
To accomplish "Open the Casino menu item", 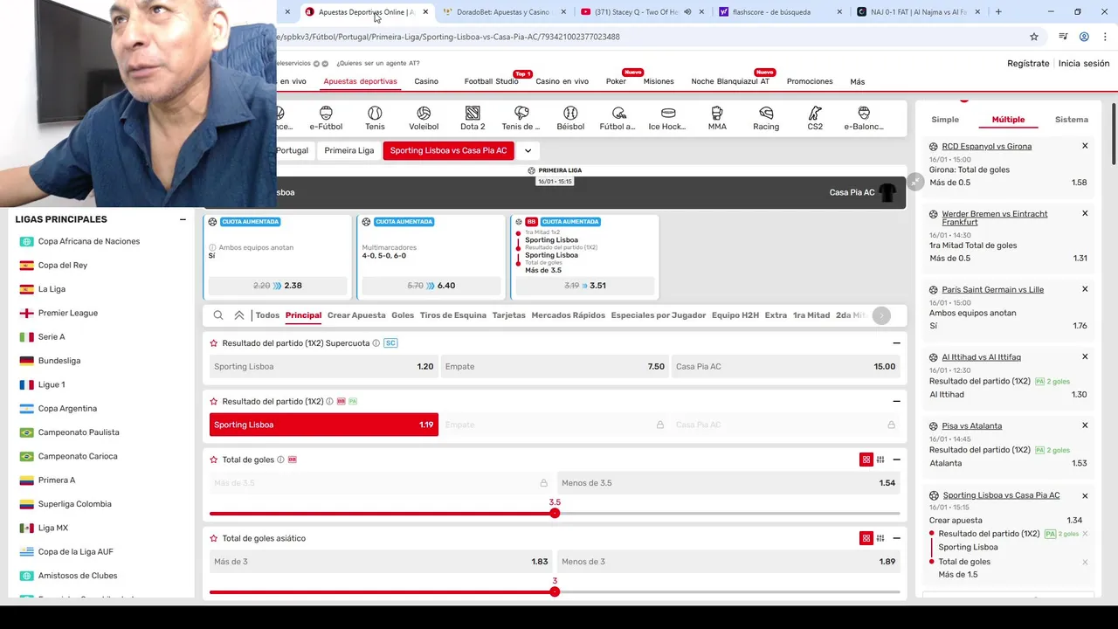I will point(426,81).
